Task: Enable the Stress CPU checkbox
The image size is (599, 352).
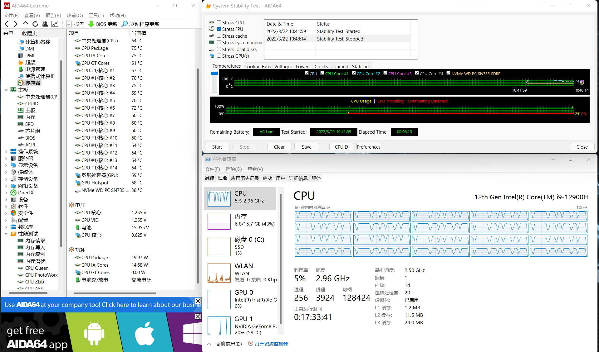Action: [219, 22]
